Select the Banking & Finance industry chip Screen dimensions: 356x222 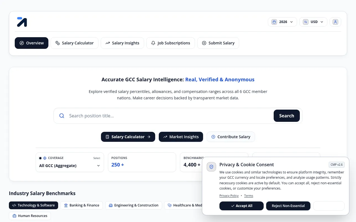coord(81,205)
